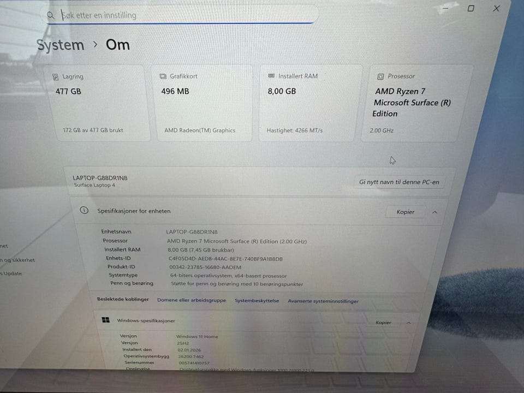This screenshot has height=393, width=524.
Task: Click the Prosessor chip icon
Action: pos(380,76)
